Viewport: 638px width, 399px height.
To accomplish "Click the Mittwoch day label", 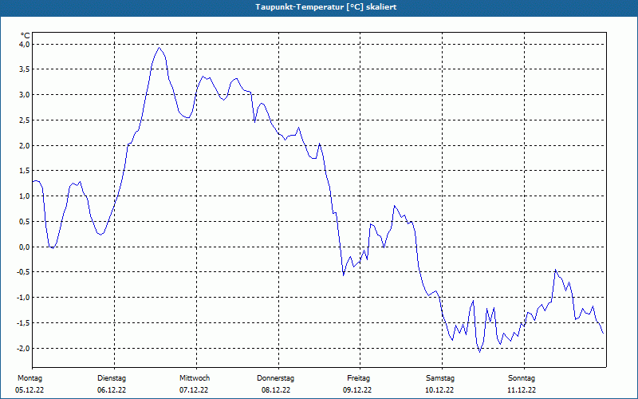I will (195, 378).
